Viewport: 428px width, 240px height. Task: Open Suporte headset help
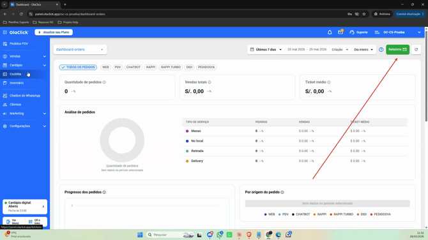358,32
